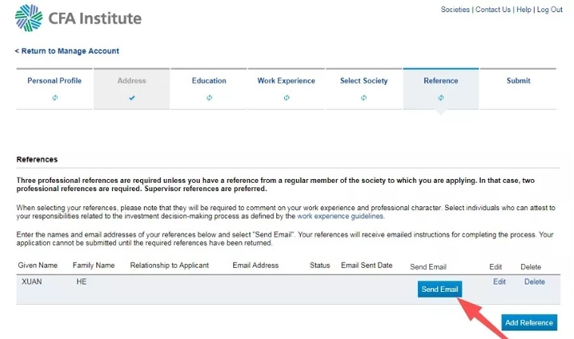Edit the XUAN HE reference
This screenshot has width=574, height=339.
coord(499,281)
